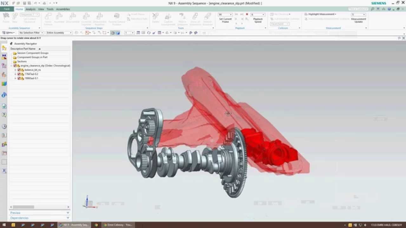Open the Current Frame dropdown
Screen dimensions: 406x228
pyautogui.click(x=225, y=15)
